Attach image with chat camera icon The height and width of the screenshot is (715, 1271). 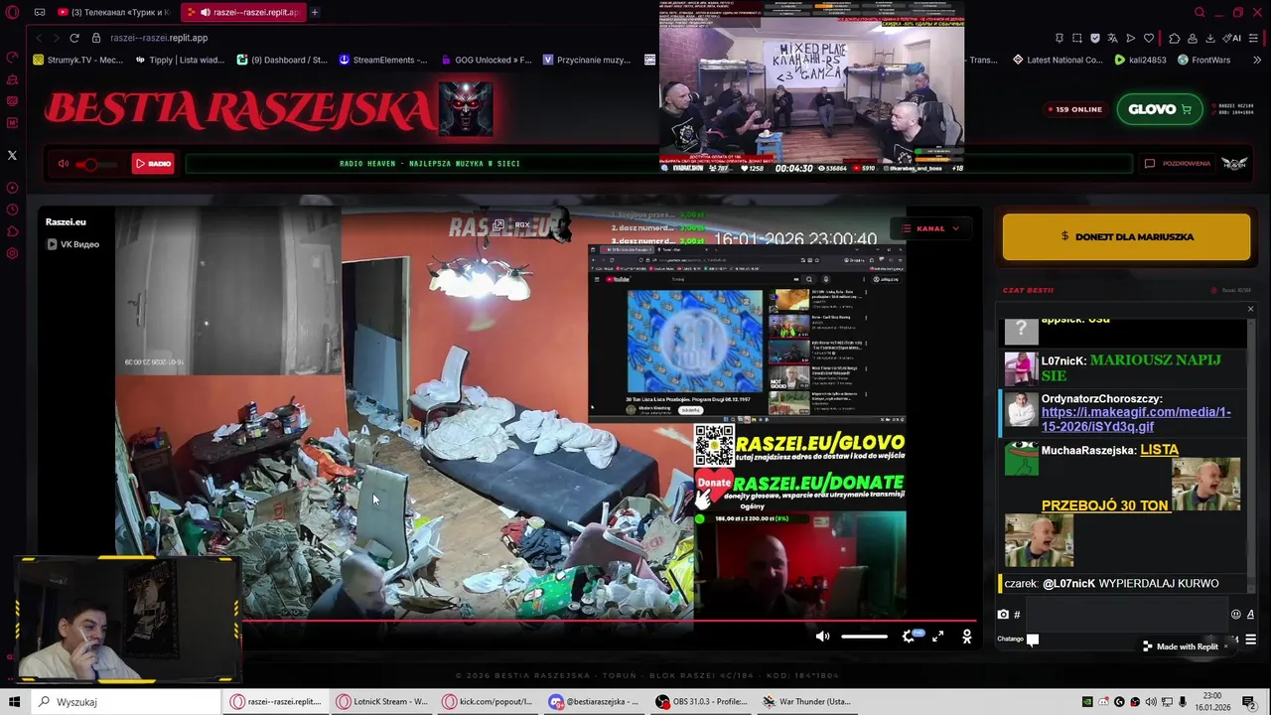click(1003, 615)
